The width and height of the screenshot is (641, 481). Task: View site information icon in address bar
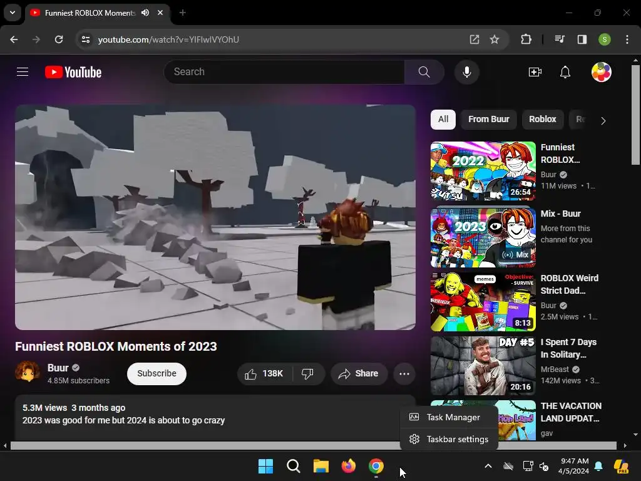pyautogui.click(x=86, y=39)
